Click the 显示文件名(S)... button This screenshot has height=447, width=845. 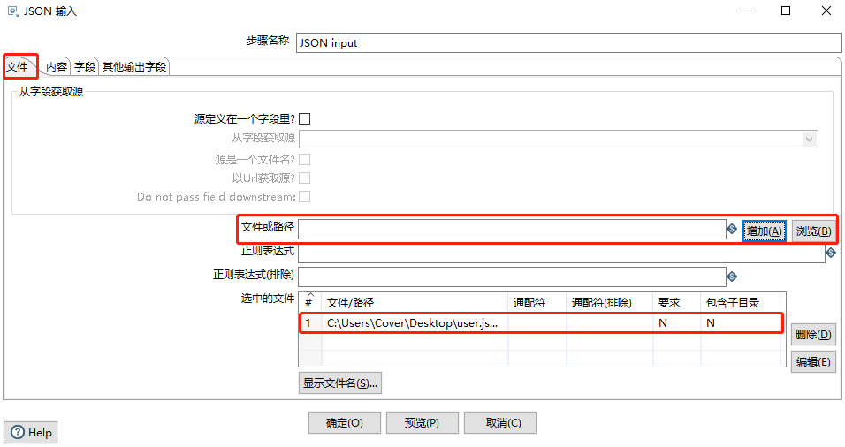coord(340,383)
